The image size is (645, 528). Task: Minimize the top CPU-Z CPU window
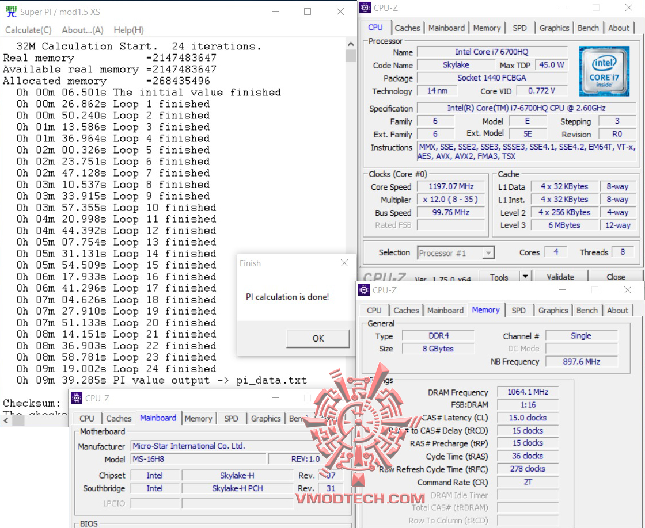(564, 7)
